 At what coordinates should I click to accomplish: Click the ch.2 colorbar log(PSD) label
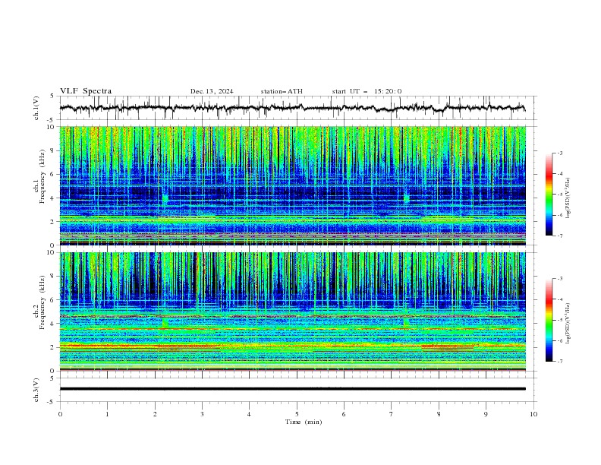click(568, 324)
